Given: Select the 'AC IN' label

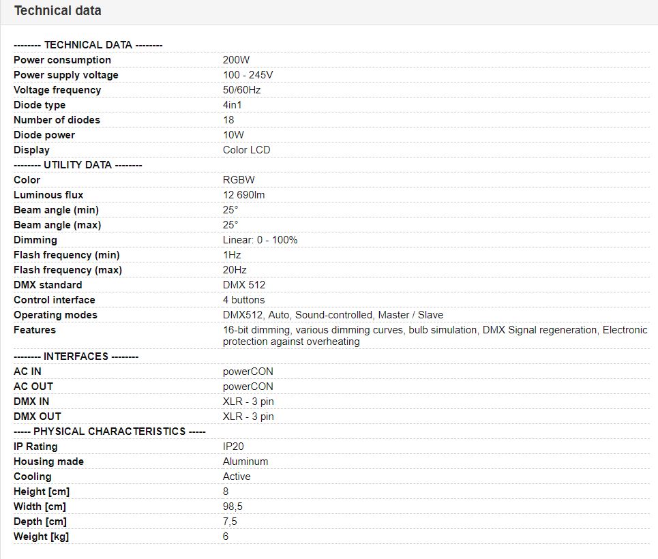Looking at the screenshot, I should 27,372.
